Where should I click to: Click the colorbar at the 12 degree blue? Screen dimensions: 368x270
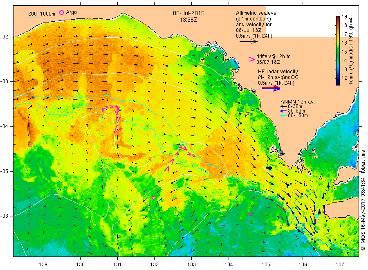pyautogui.click(x=338, y=78)
